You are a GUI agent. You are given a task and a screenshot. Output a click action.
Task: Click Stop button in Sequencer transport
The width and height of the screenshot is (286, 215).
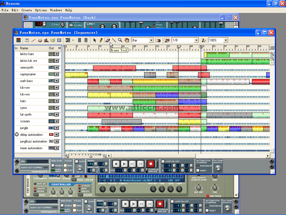(x=116, y=164)
